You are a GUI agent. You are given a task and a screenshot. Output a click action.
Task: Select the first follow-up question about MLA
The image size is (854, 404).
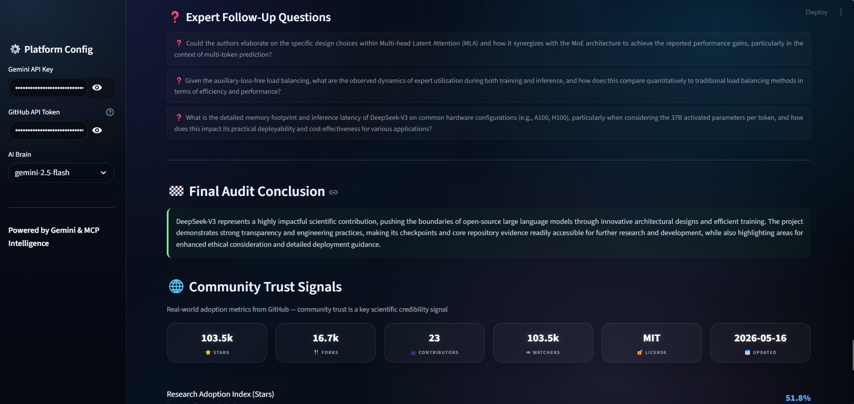tap(489, 49)
